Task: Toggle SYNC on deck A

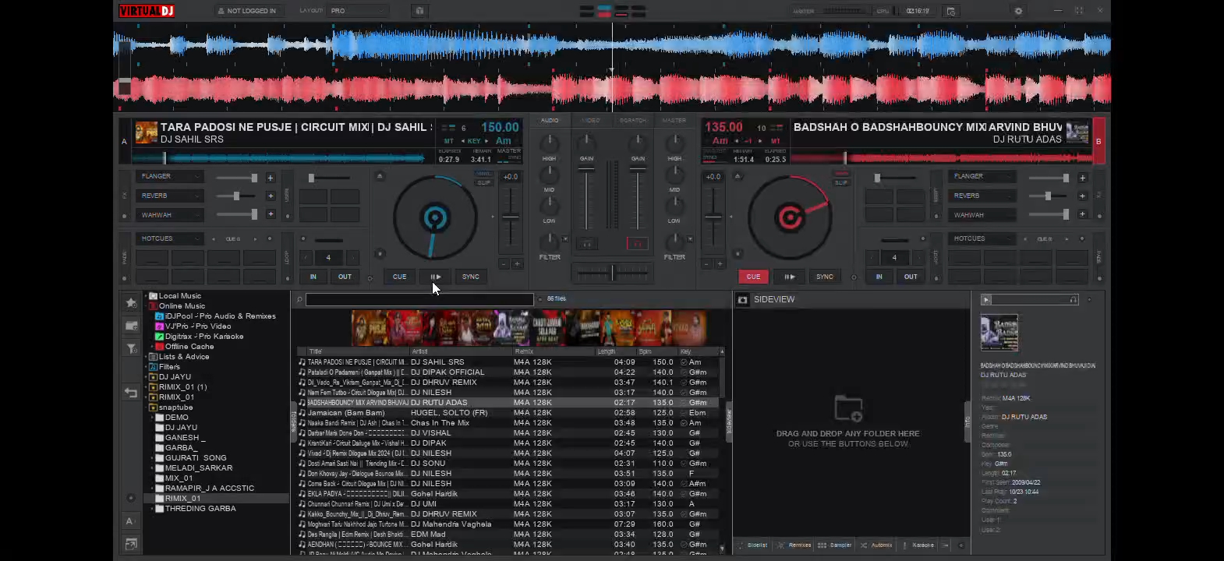Action: point(471,277)
